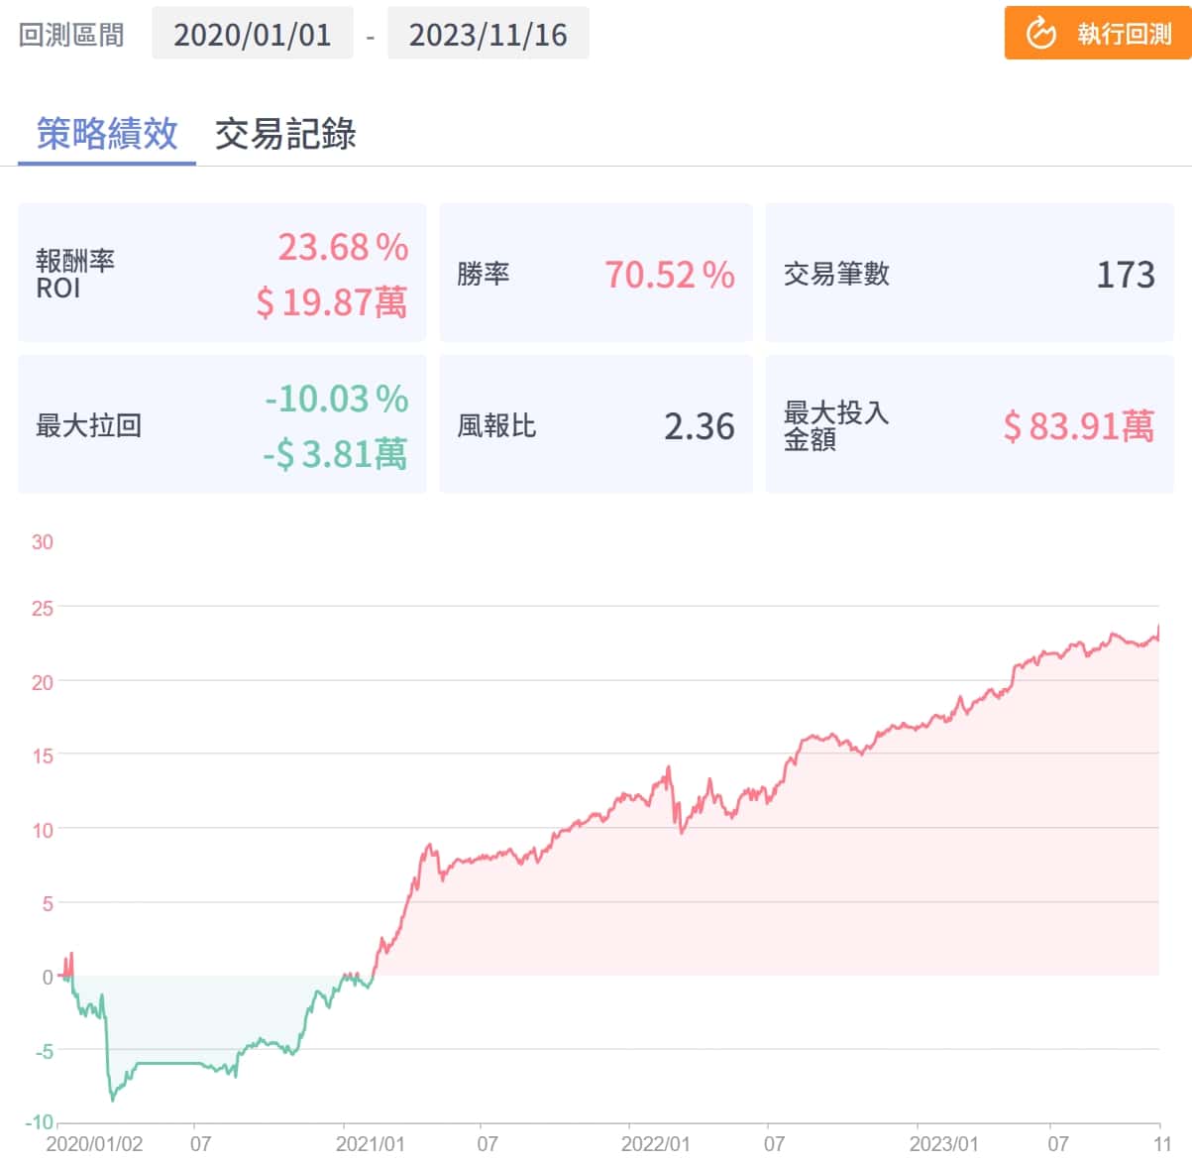This screenshot has width=1192, height=1163.
Task: Switch to the 策略績效 tab
Action: click(x=107, y=134)
